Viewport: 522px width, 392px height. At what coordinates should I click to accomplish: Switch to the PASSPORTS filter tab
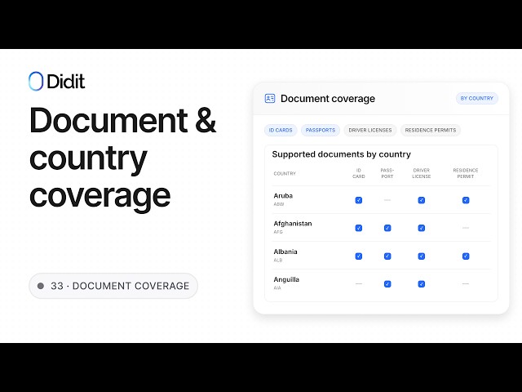321,130
